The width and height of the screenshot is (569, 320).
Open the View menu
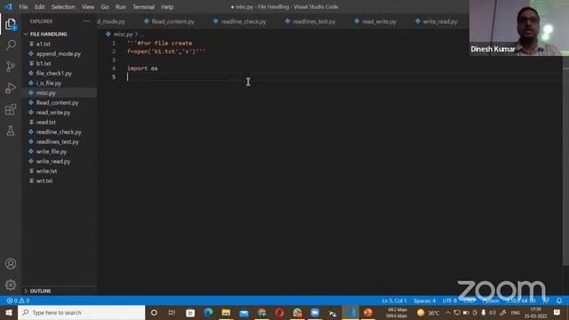88,7
